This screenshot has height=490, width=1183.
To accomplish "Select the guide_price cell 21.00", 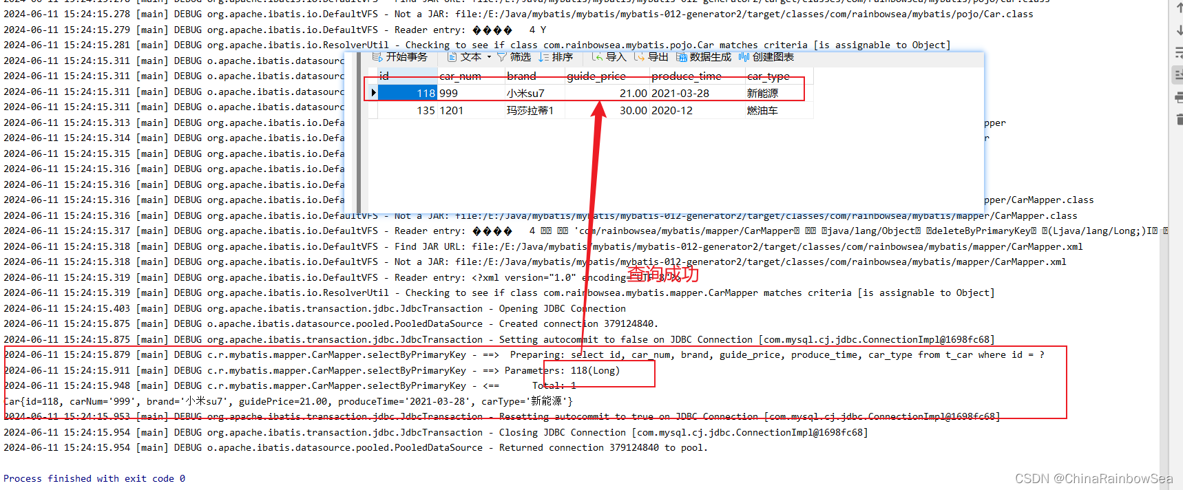I will pyautogui.click(x=607, y=93).
